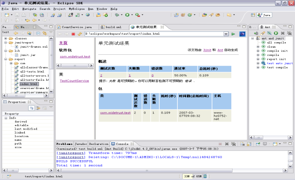Image resolution: width=295 pixels, height=180 pixels.
Task: Click the Save disk icon in toolbar
Action: pyautogui.click(x=17, y=15)
